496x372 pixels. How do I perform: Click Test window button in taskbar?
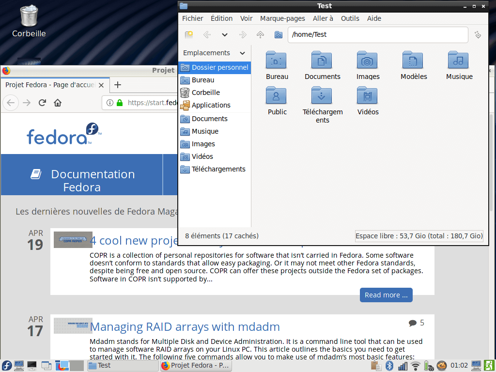123,366
